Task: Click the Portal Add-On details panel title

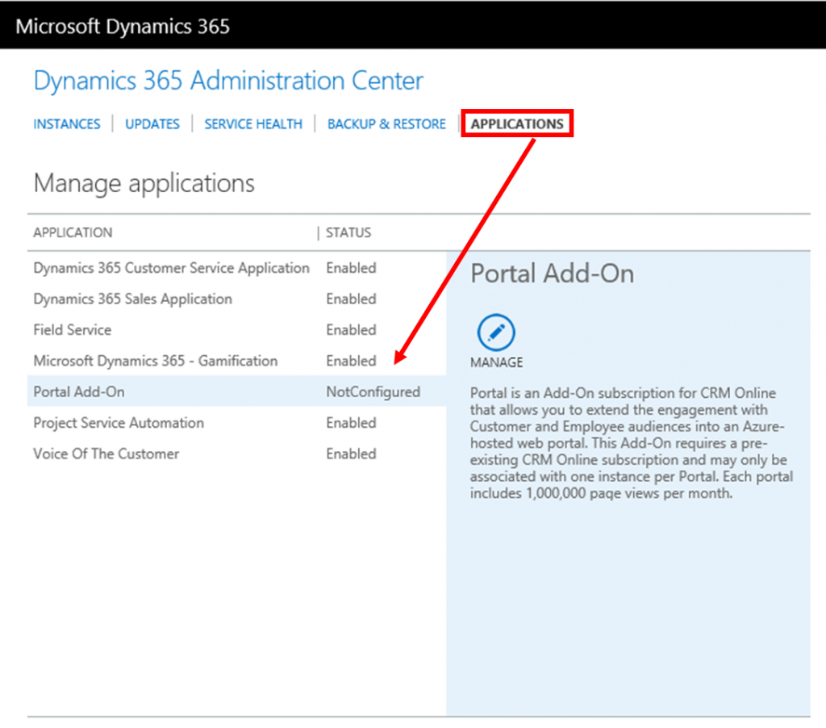Action: [x=552, y=274]
